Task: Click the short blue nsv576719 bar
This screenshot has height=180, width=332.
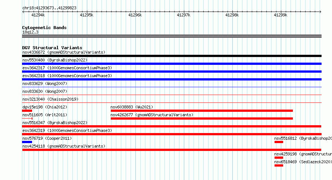Action: [x=27, y=142]
